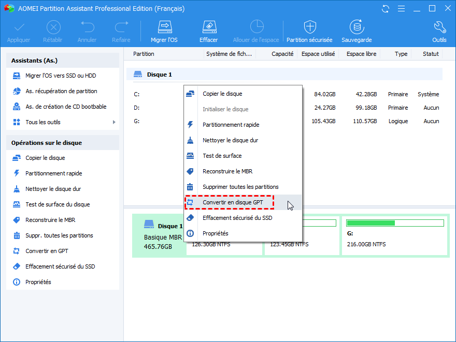Click Allouer de l'espace in toolbar
456x342 pixels.
256,32
